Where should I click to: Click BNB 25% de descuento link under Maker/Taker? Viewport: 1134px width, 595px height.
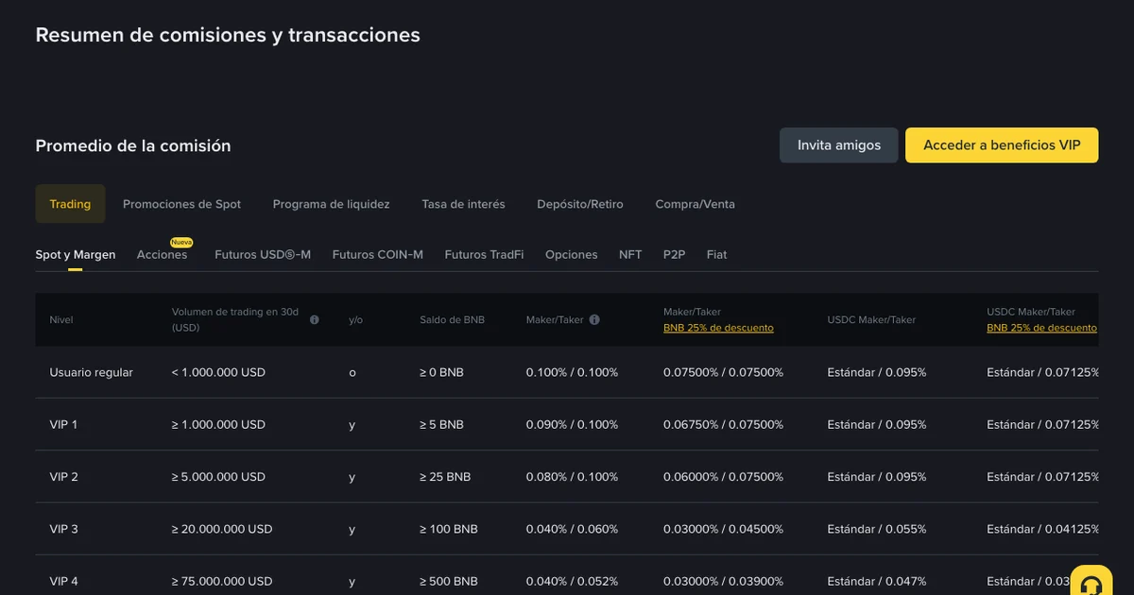[718, 329]
